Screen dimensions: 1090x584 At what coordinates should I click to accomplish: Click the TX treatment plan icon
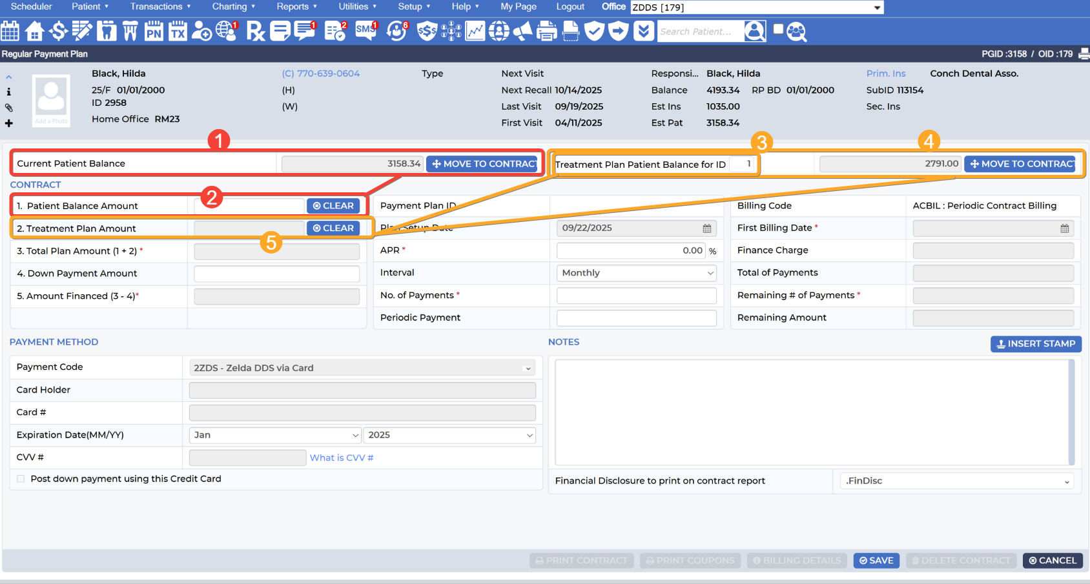(x=178, y=31)
